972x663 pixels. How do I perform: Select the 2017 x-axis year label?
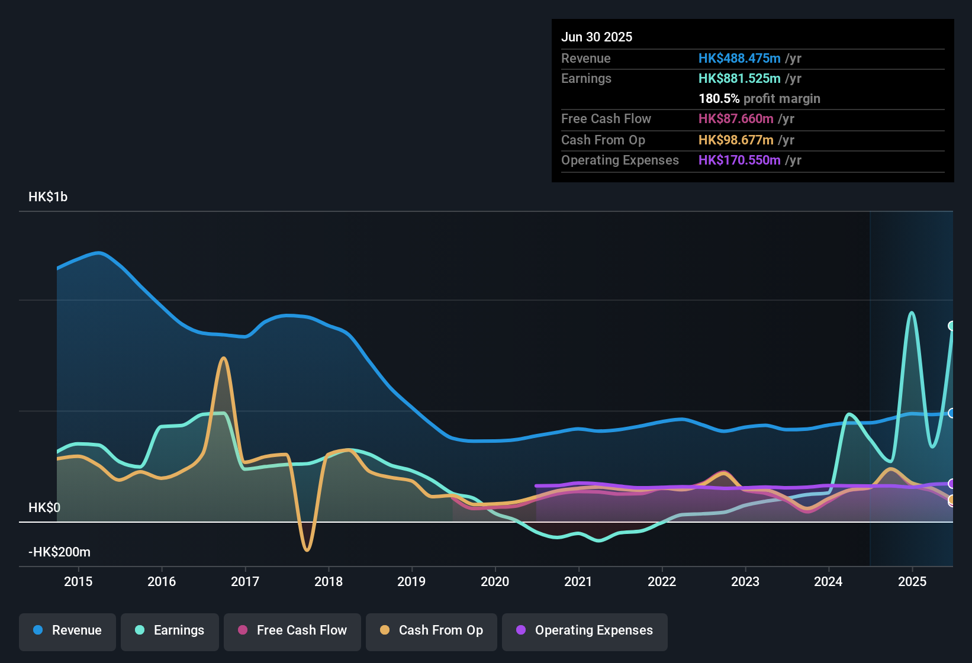245,581
